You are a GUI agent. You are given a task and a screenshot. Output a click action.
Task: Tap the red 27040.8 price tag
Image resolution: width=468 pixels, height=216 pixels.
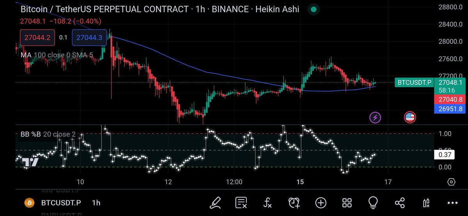(x=450, y=100)
